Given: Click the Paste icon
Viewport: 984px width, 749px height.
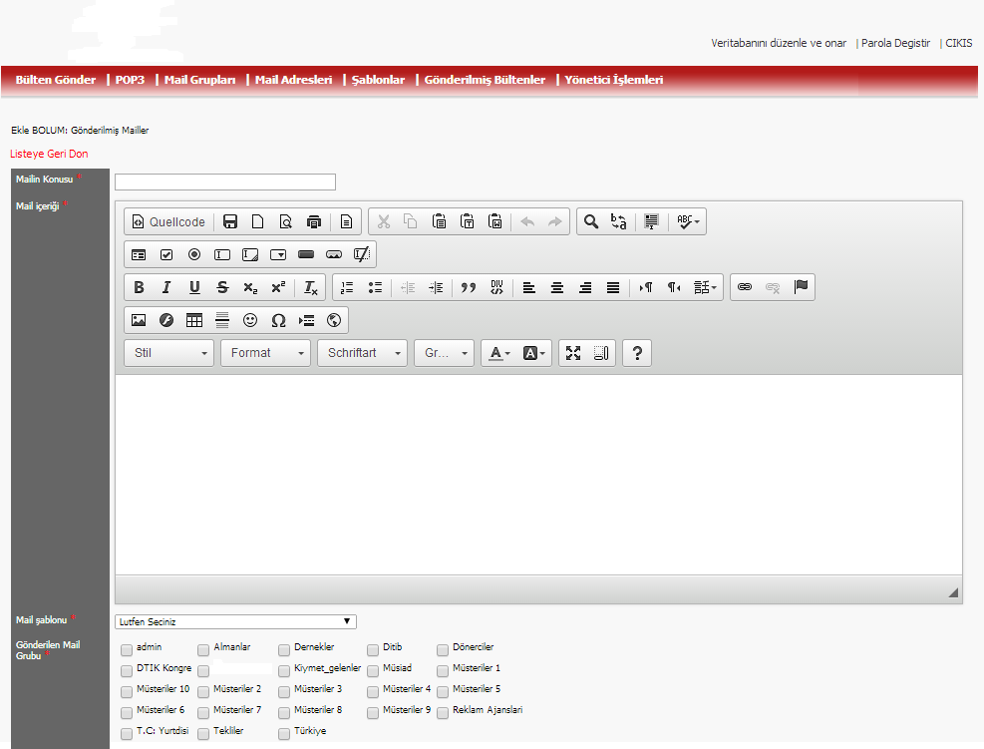Looking at the screenshot, I should [x=440, y=221].
